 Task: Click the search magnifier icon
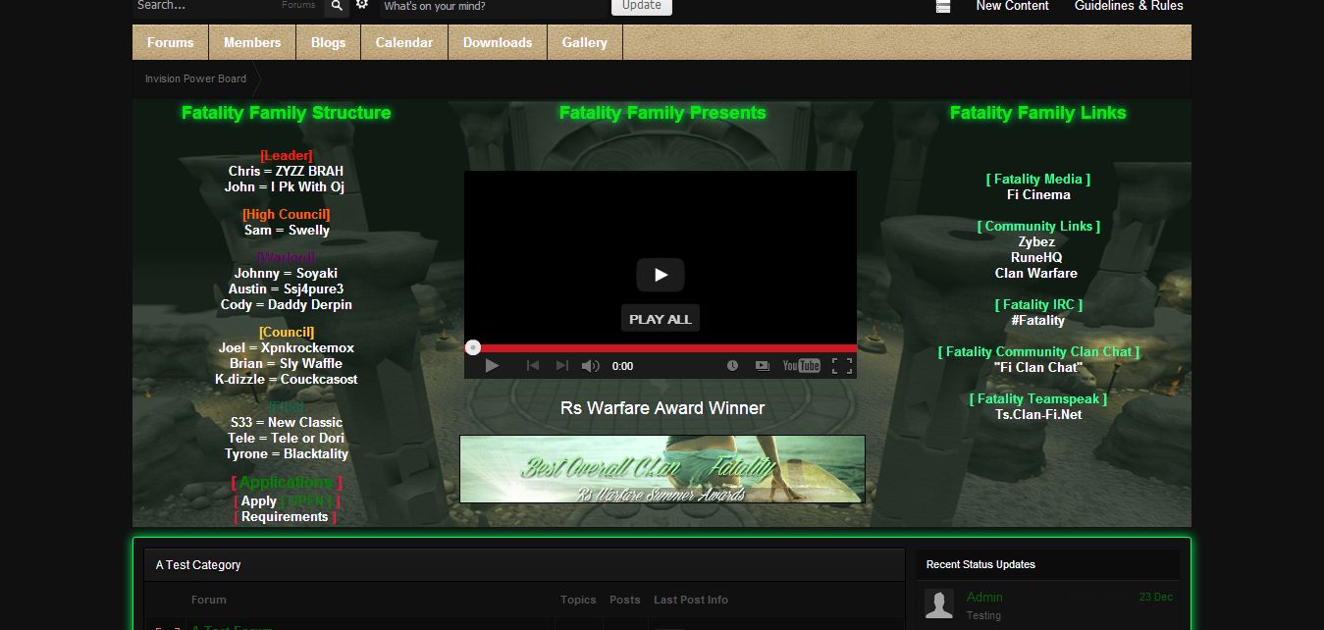(337, 6)
